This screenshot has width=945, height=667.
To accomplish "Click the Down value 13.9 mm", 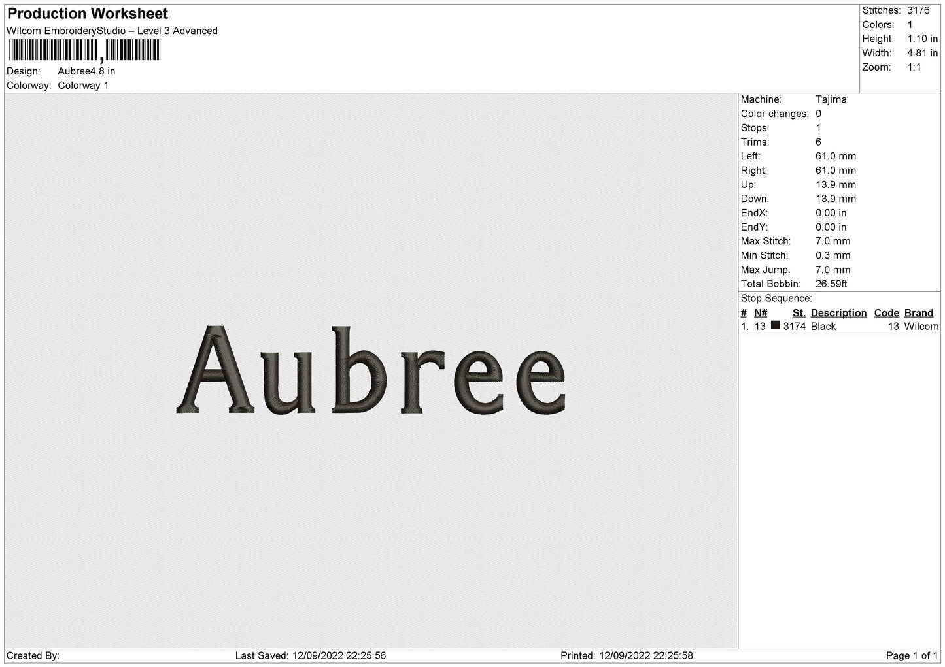I will pyautogui.click(x=836, y=199).
